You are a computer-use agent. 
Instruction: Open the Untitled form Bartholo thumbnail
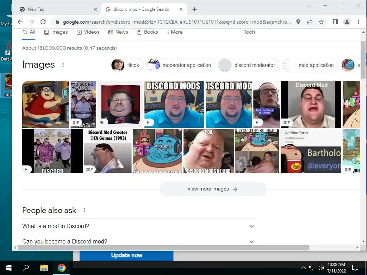tap(311, 151)
